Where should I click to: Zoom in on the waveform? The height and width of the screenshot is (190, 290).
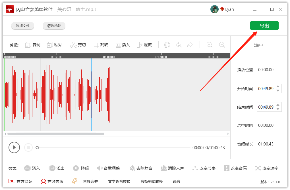tap(210, 45)
